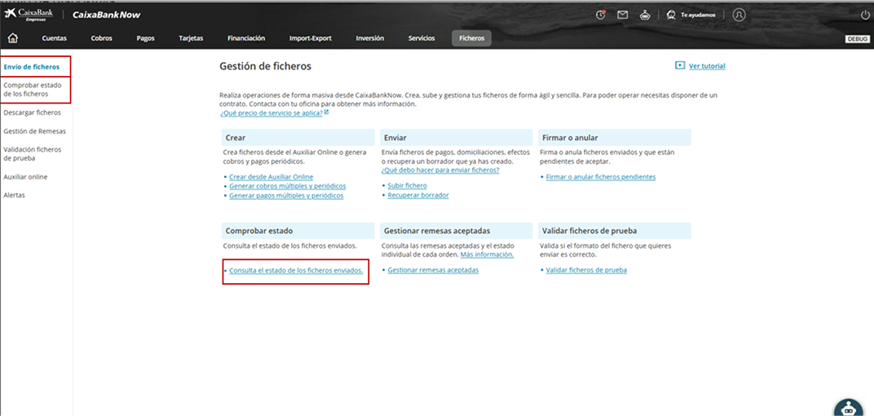Open the chatbot bubble at bottom right
Viewport: 874px width, 416px height.
pos(848,408)
